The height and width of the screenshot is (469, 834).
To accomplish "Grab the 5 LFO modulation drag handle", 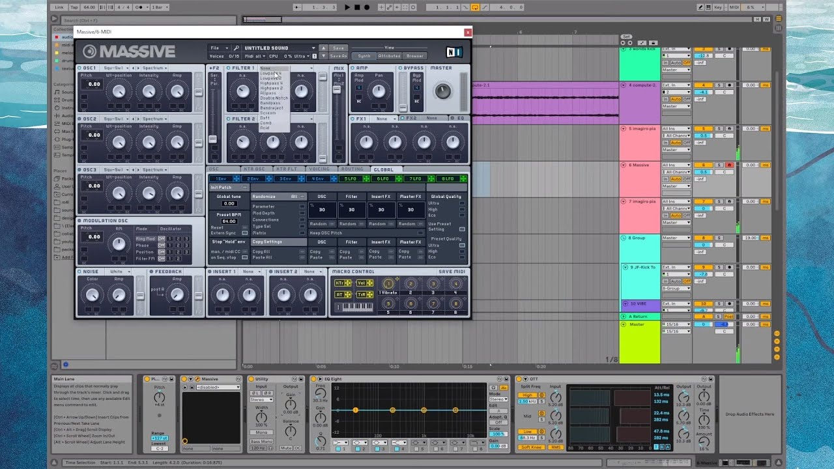I will (x=366, y=178).
